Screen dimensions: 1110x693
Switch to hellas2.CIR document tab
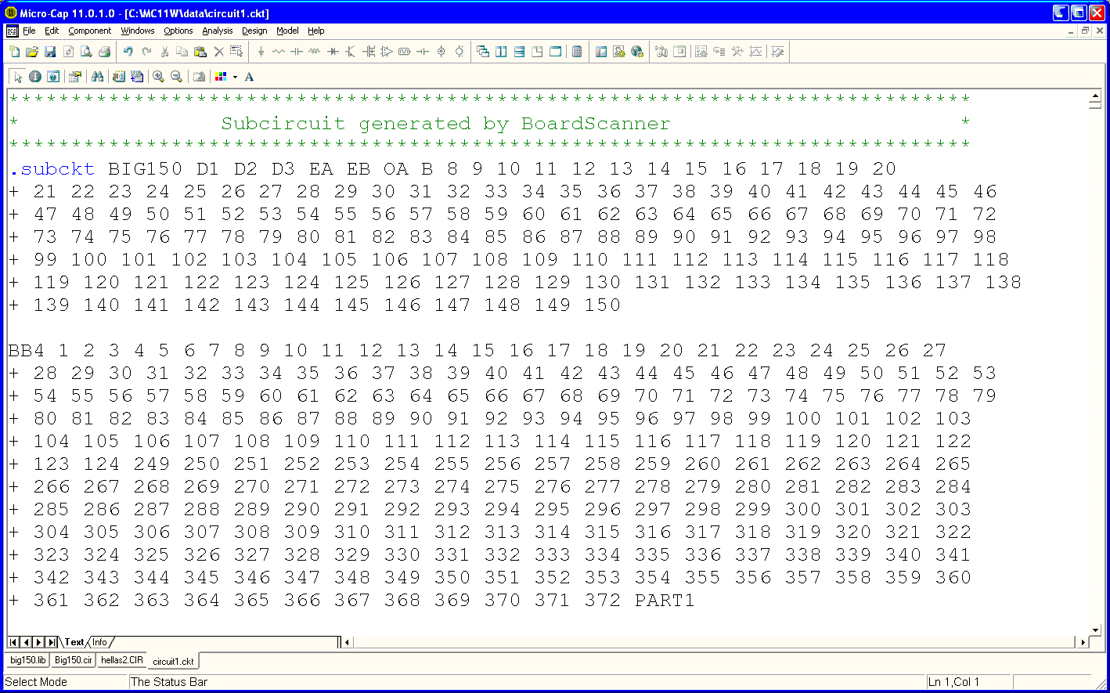click(x=122, y=660)
